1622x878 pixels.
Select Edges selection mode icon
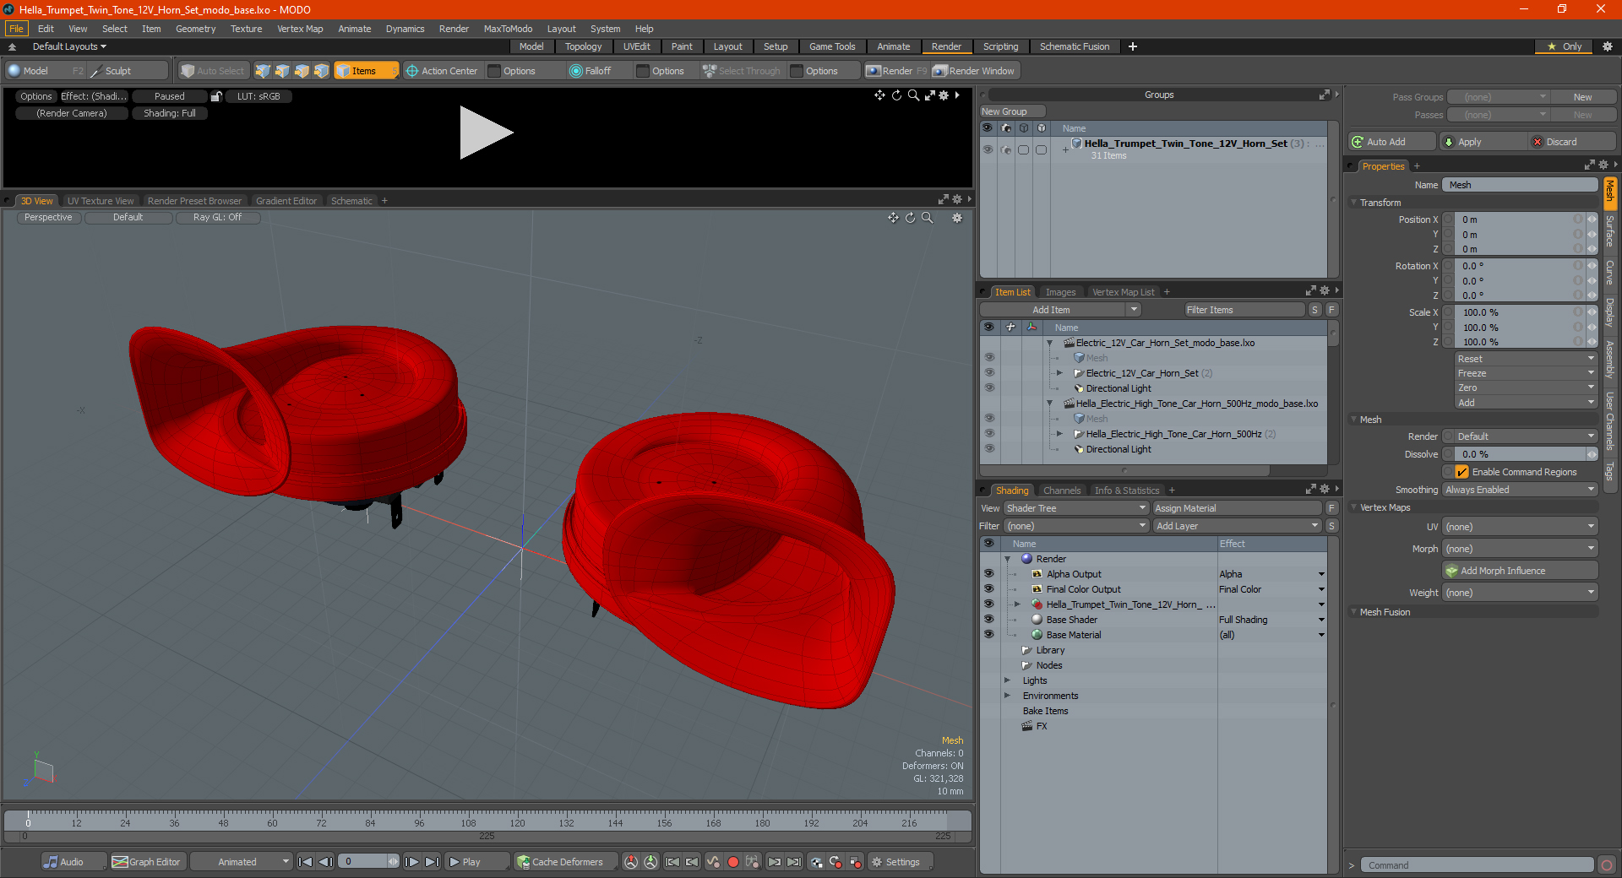pos(282,71)
